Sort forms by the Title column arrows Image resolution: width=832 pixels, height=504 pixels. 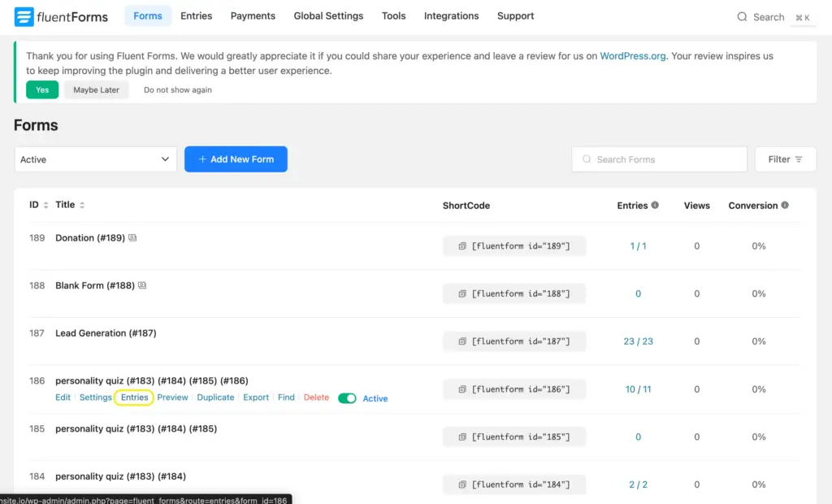click(x=82, y=205)
